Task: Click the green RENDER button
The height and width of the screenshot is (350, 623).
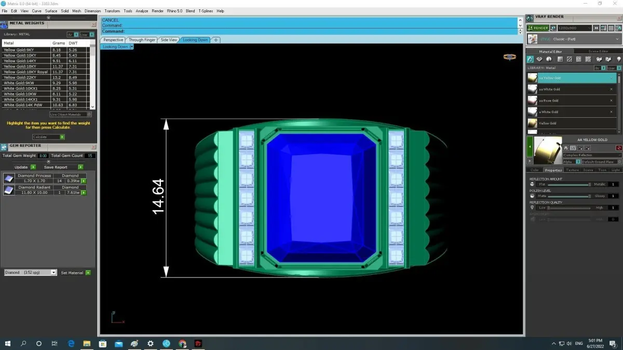Action: pos(537,28)
